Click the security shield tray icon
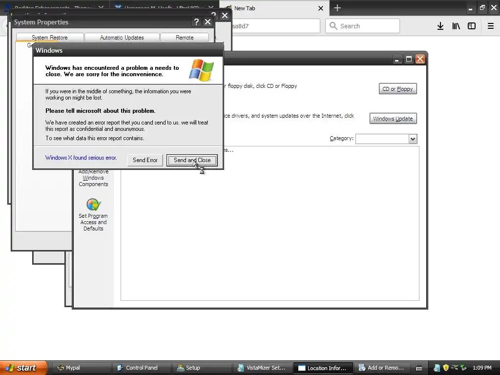 point(446,368)
